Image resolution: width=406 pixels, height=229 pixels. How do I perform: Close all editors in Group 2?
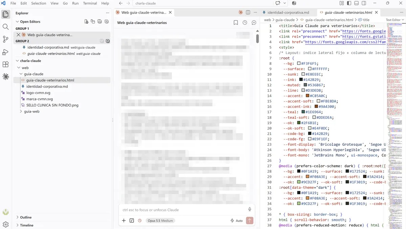point(108,41)
